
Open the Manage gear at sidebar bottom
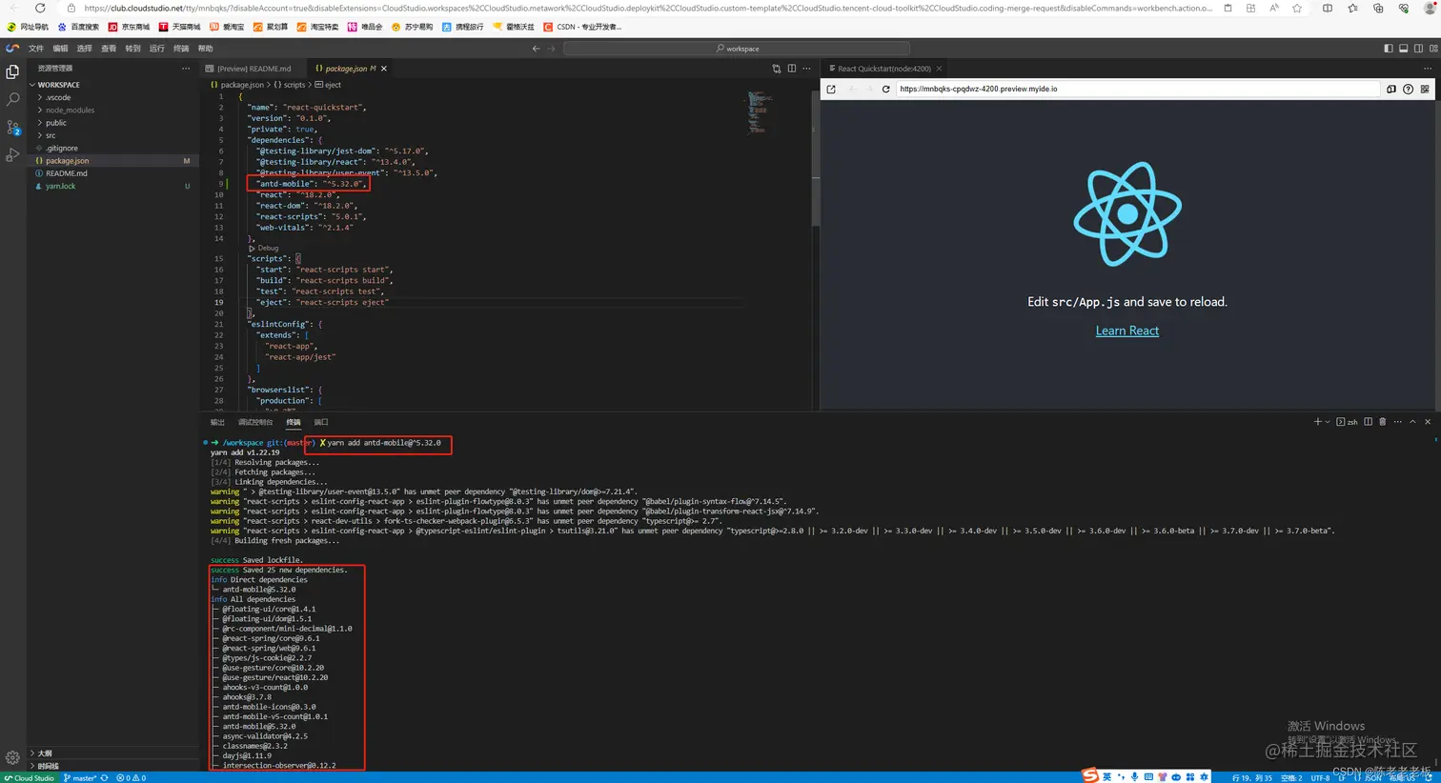pos(12,758)
